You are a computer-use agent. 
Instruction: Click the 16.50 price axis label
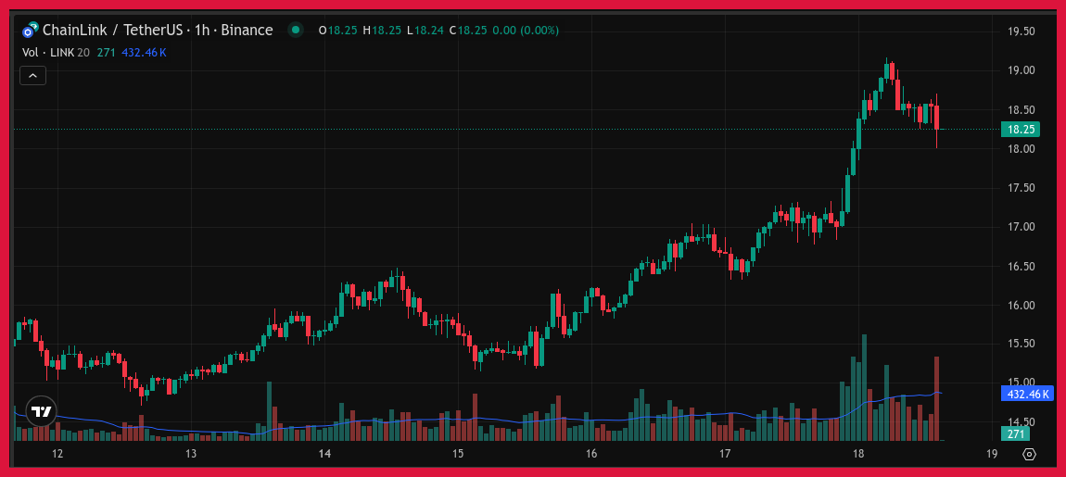pyautogui.click(x=1021, y=267)
